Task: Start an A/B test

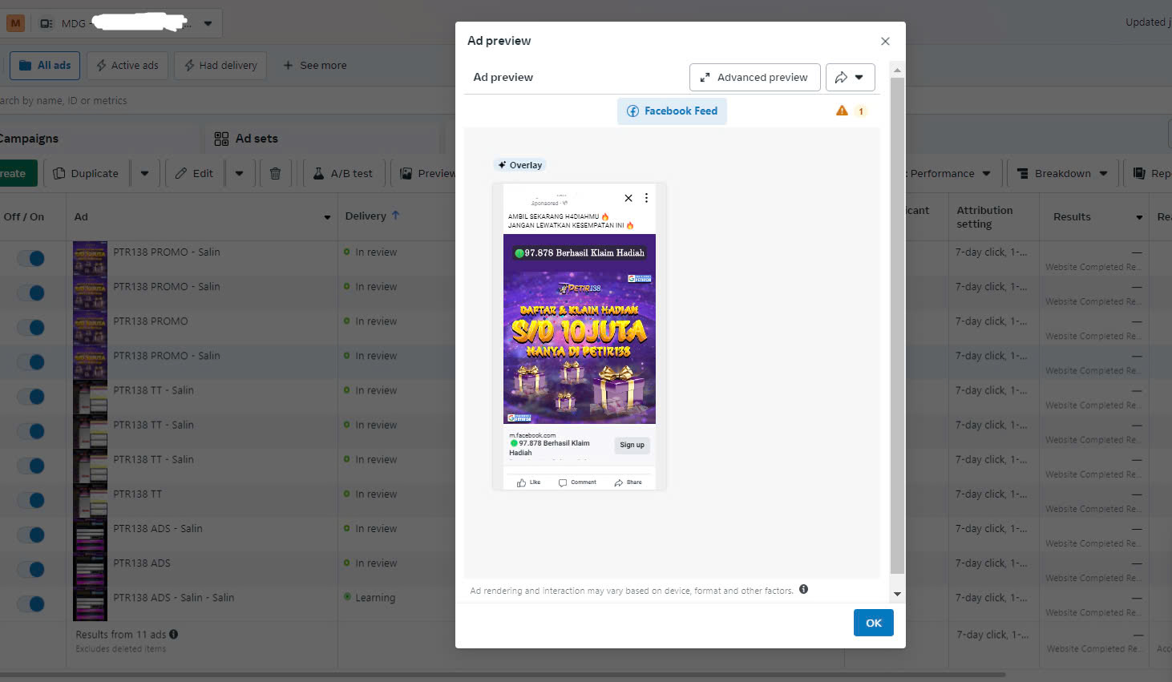Action: [x=343, y=173]
